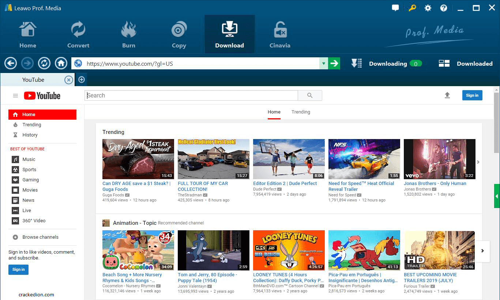Click Jonas Brothers - Only Human title
The width and height of the screenshot is (500, 300).
pos(435,184)
